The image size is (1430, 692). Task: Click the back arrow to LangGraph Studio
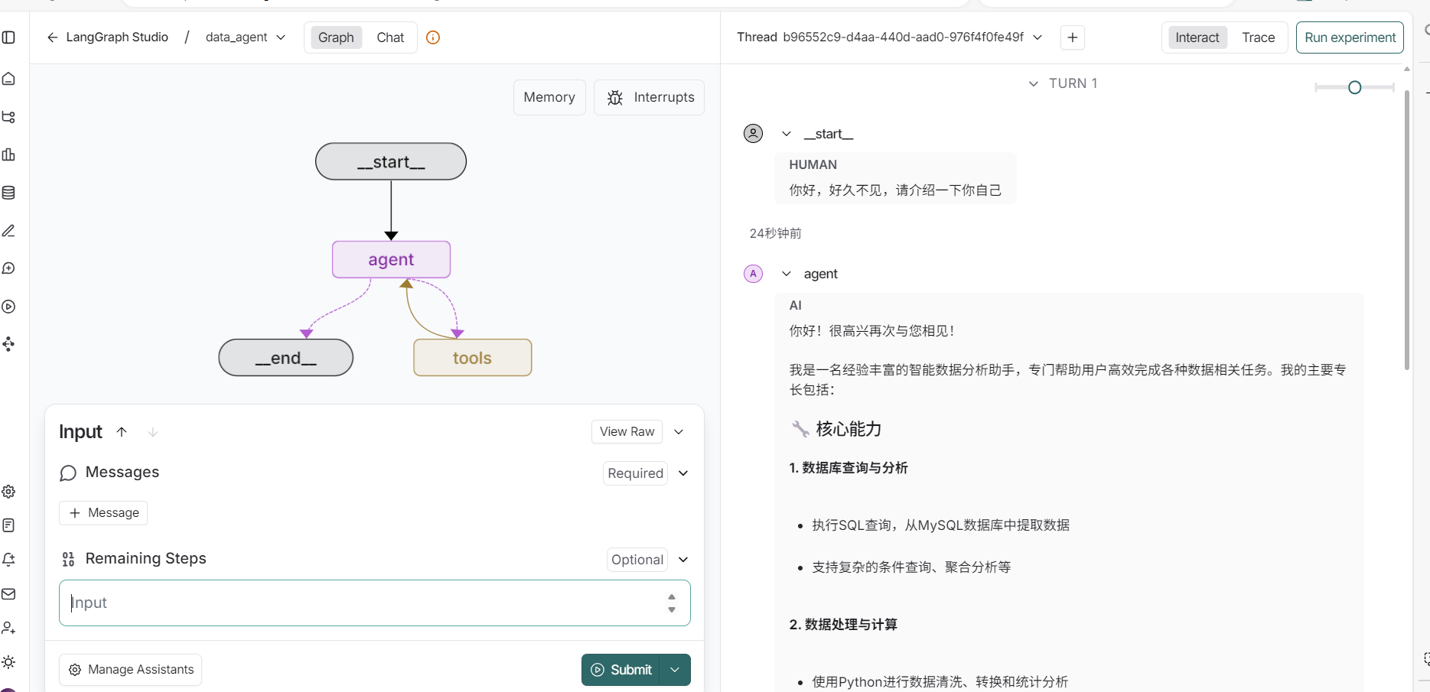point(52,37)
